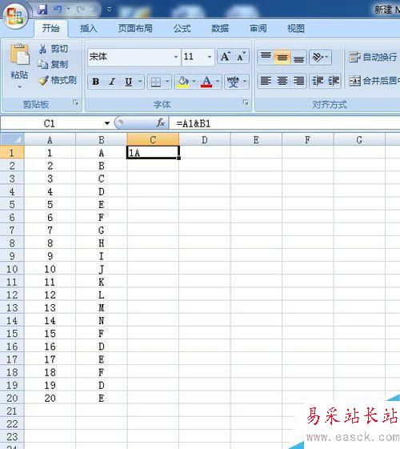400x449 pixels.
Task: Click 合并后居中 merge and center
Action: 374,81
